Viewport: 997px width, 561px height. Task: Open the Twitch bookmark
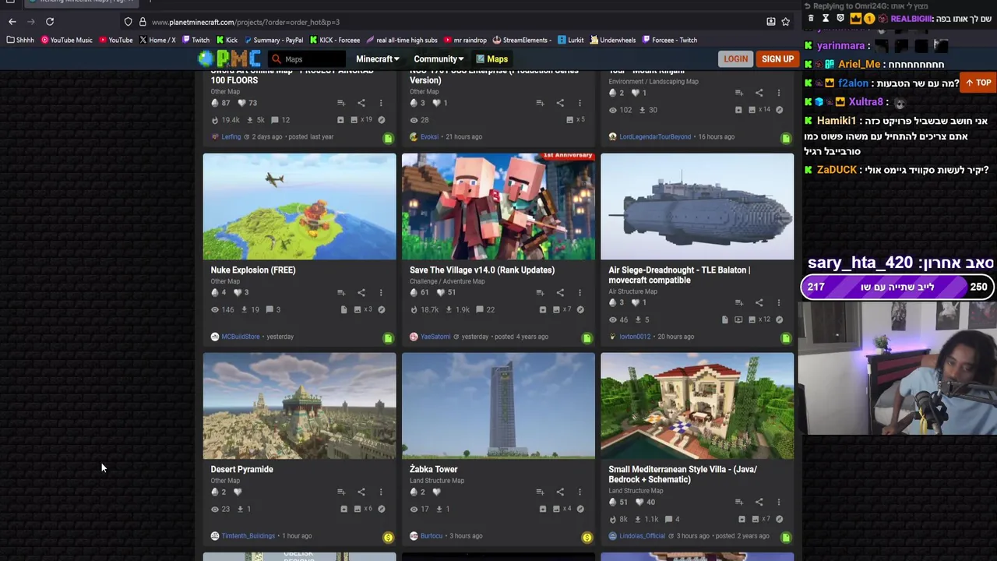coord(196,40)
